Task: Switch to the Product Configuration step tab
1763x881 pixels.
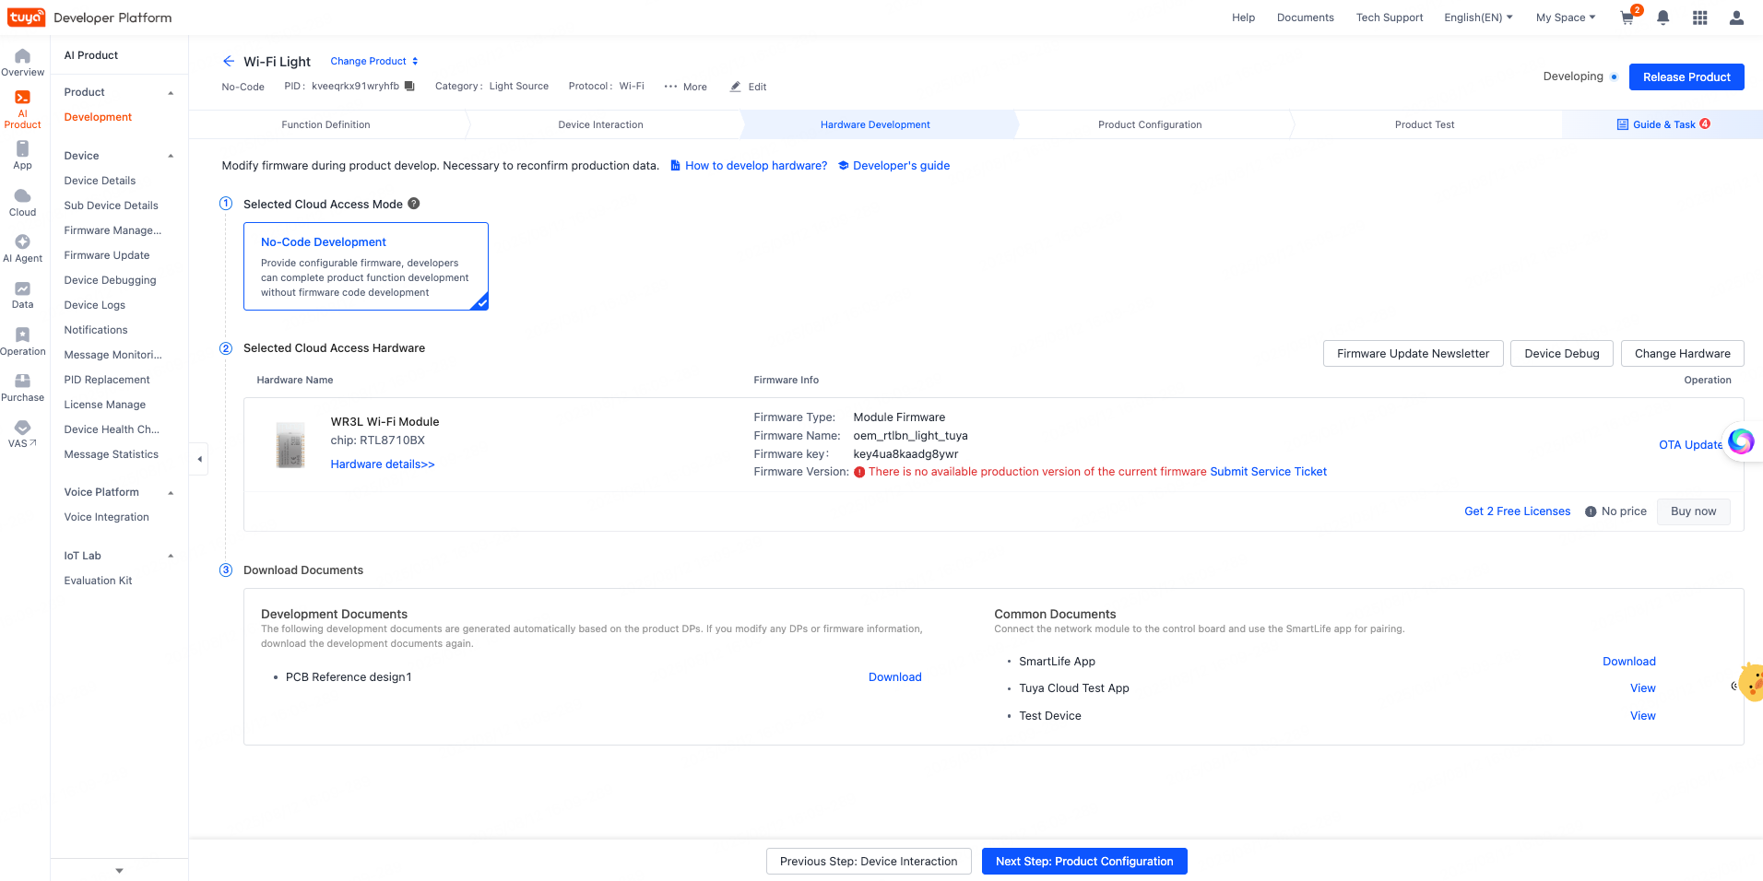Action: coord(1149,124)
